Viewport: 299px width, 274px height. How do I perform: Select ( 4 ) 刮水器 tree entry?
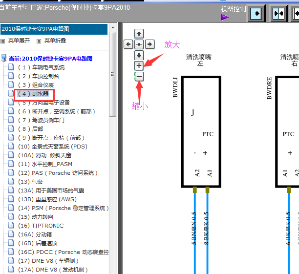click(x=33, y=94)
